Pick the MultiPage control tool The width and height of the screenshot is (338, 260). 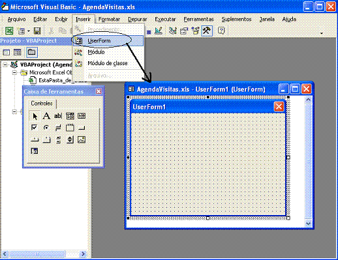pos(46,139)
